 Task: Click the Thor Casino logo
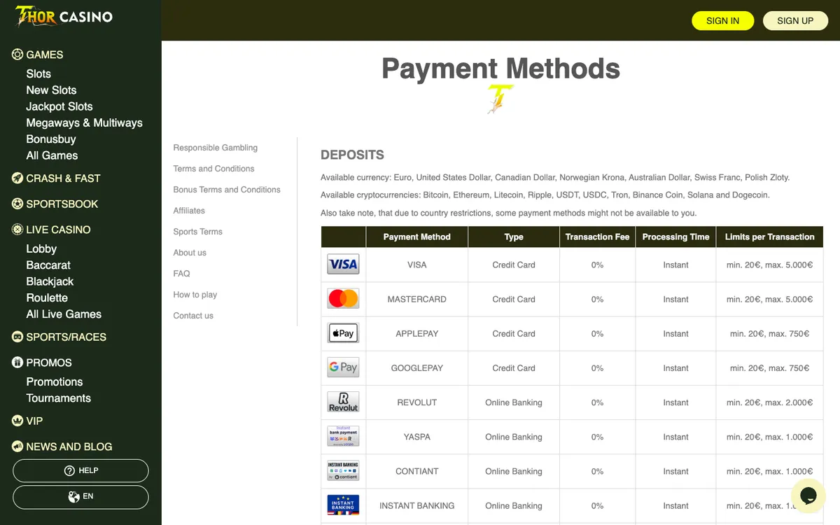[x=64, y=15]
